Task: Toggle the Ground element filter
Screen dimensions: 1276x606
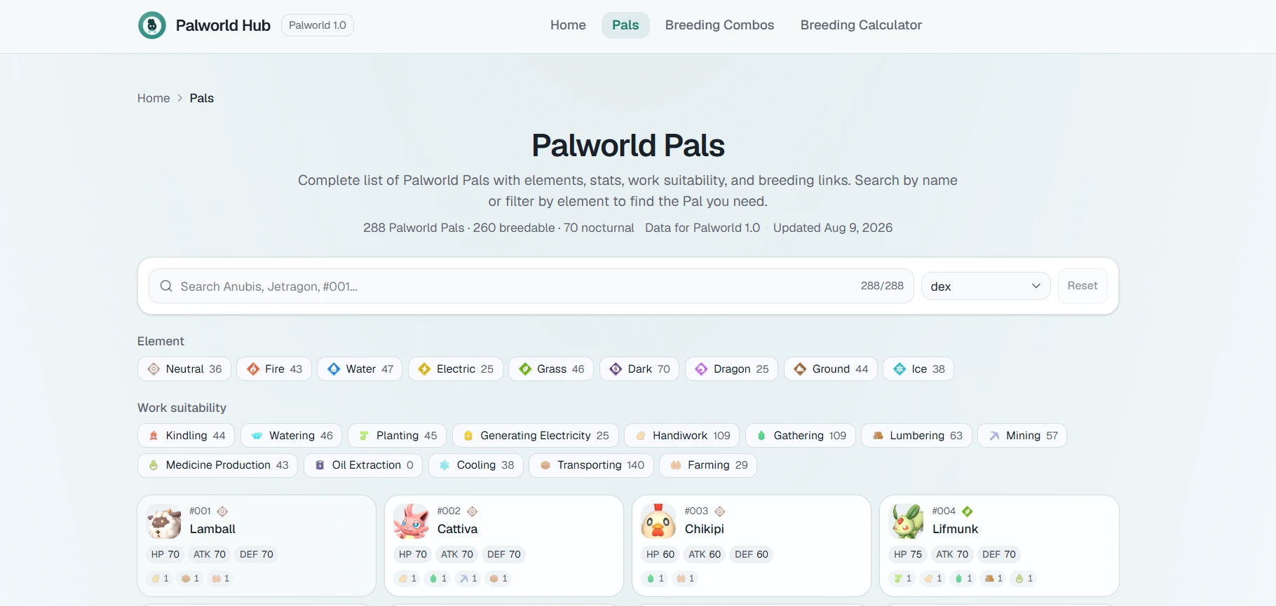Action: click(831, 369)
